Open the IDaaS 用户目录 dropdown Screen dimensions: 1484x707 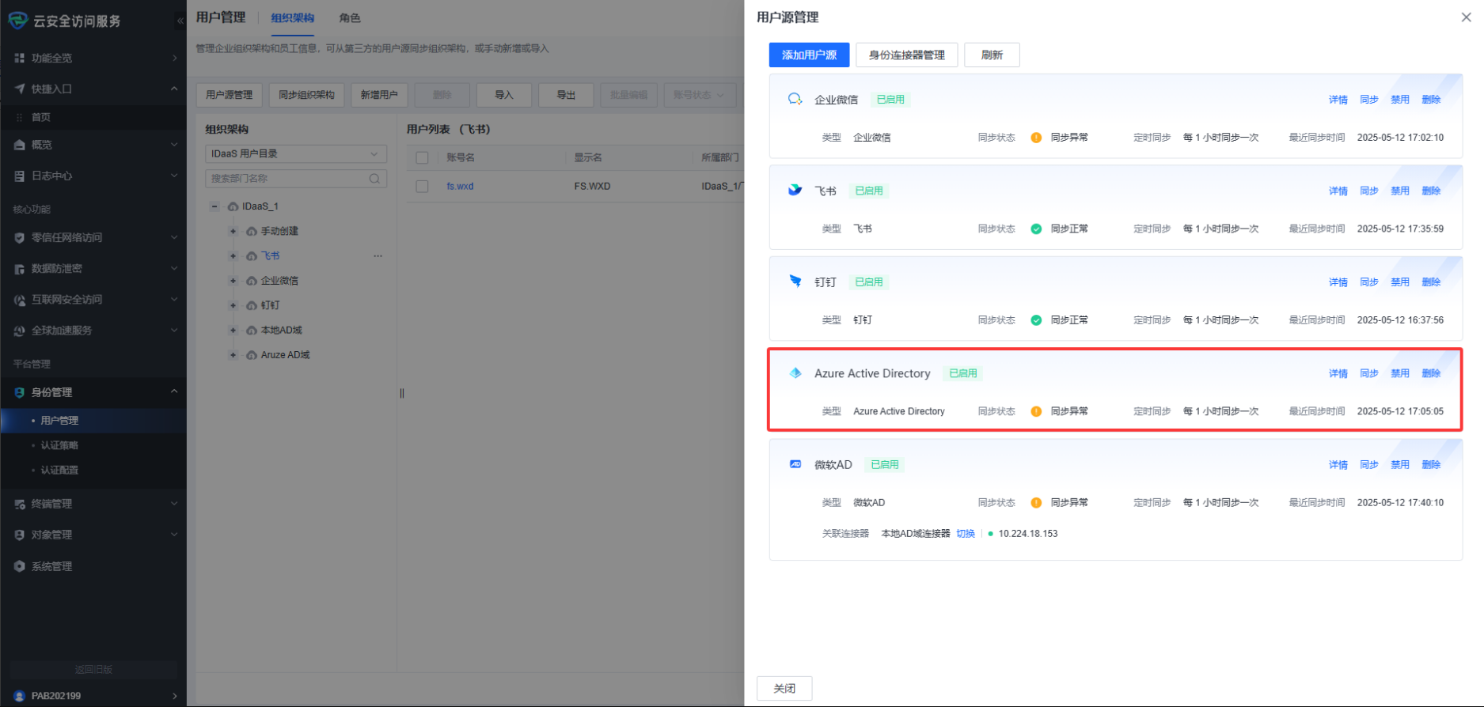[295, 153]
